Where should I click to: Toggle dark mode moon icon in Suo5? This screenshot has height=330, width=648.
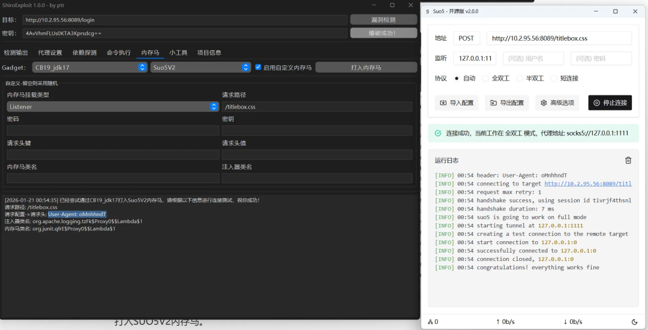tap(634, 322)
